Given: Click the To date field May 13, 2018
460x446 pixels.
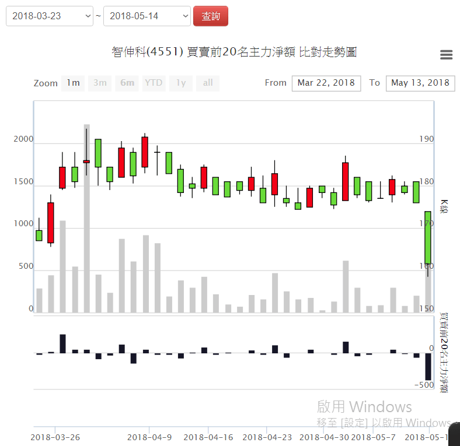Looking at the screenshot, I should click(420, 83).
